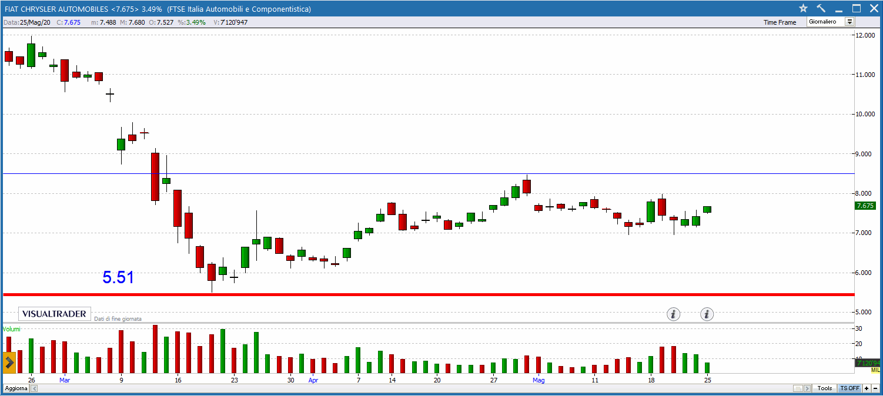This screenshot has width=883, height=396.
Task: Click the VISUALTRADER logo box
Action: click(55, 314)
